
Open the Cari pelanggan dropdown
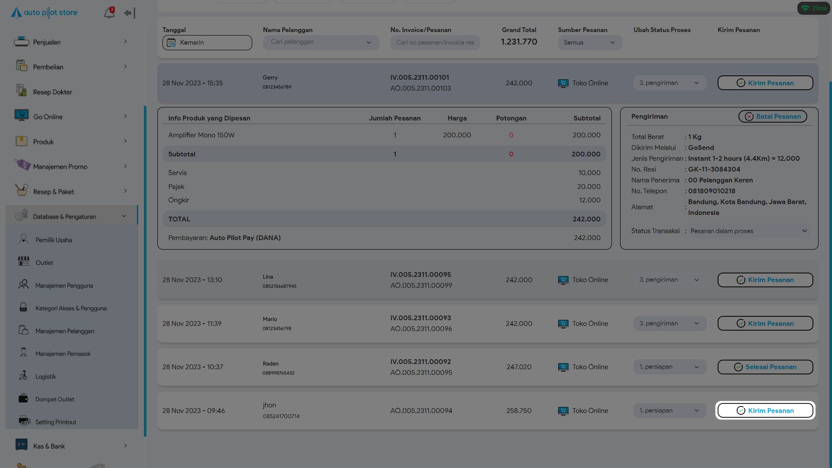click(x=321, y=42)
